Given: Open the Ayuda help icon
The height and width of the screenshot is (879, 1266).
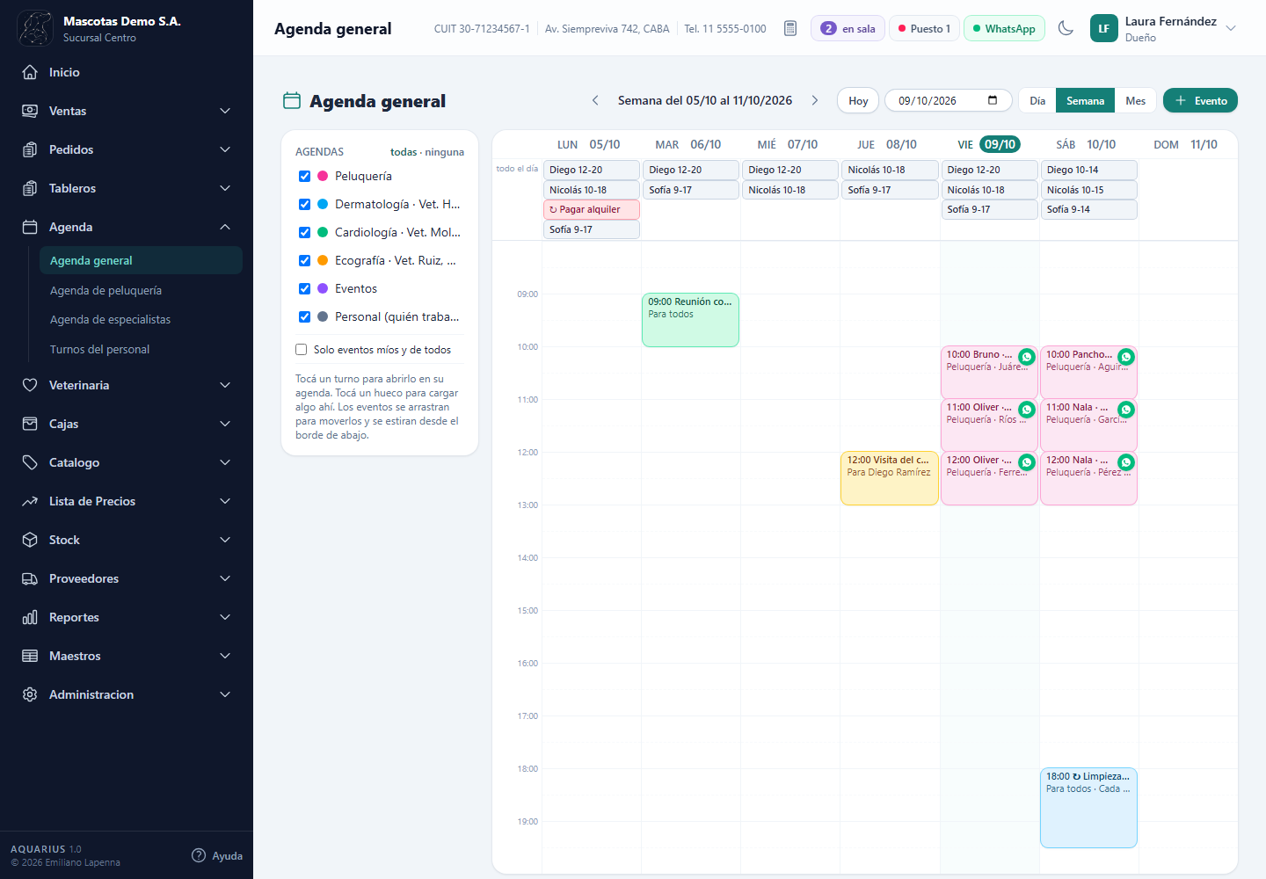Looking at the screenshot, I should pyautogui.click(x=199, y=855).
